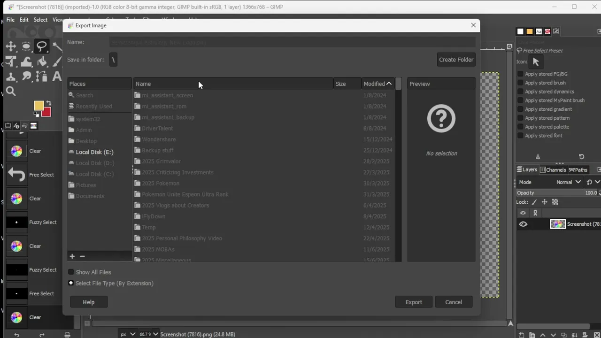The width and height of the screenshot is (601, 338).
Task: Click the red background color swatch
Action: point(47,113)
